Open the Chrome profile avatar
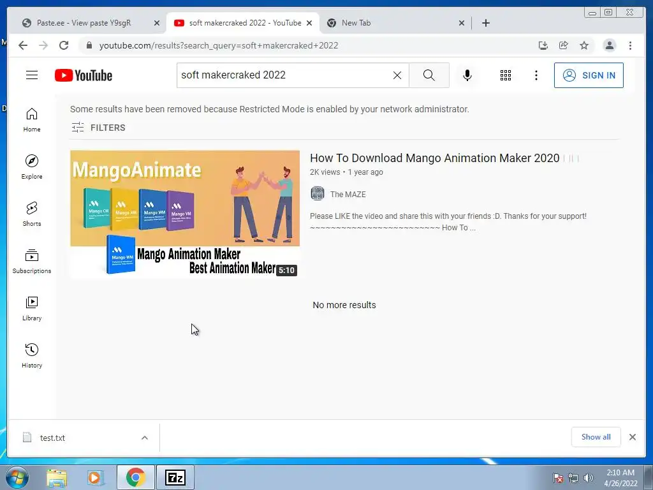The width and height of the screenshot is (653, 490). point(609,45)
